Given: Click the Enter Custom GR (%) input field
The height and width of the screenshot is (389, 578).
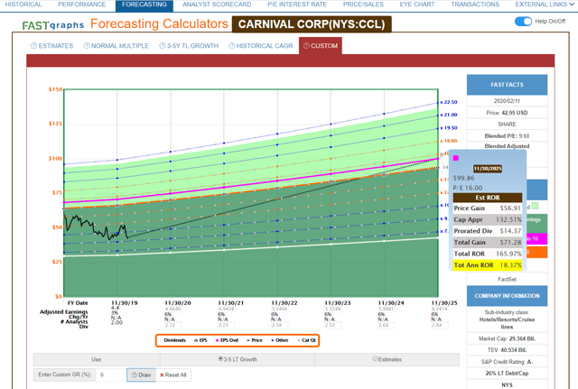Looking at the screenshot, I should (110, 375).
